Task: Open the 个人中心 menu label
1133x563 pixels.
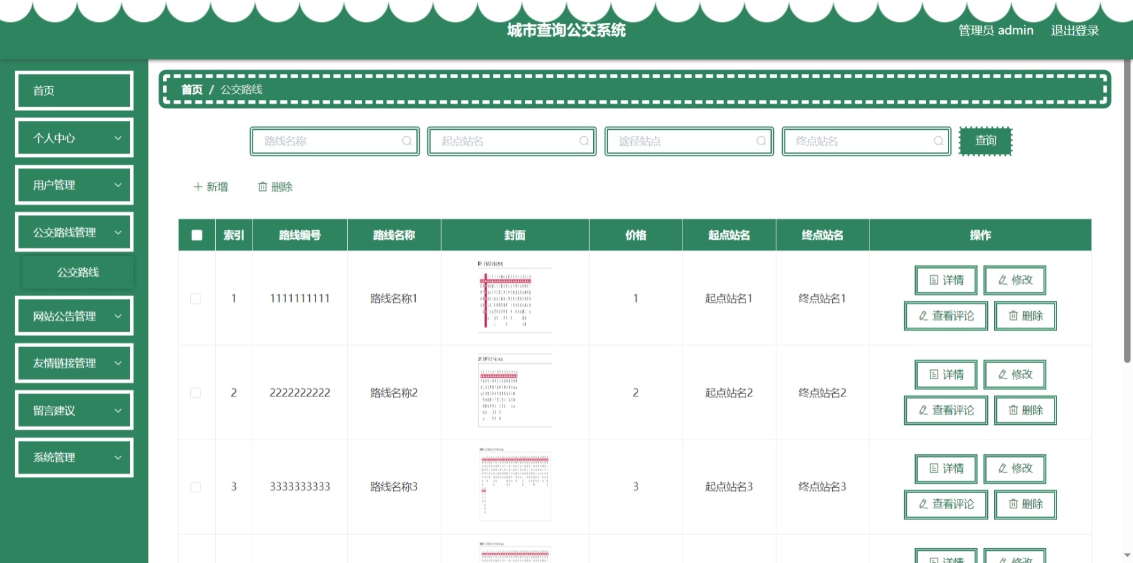Action: click(x=54, y=138)
